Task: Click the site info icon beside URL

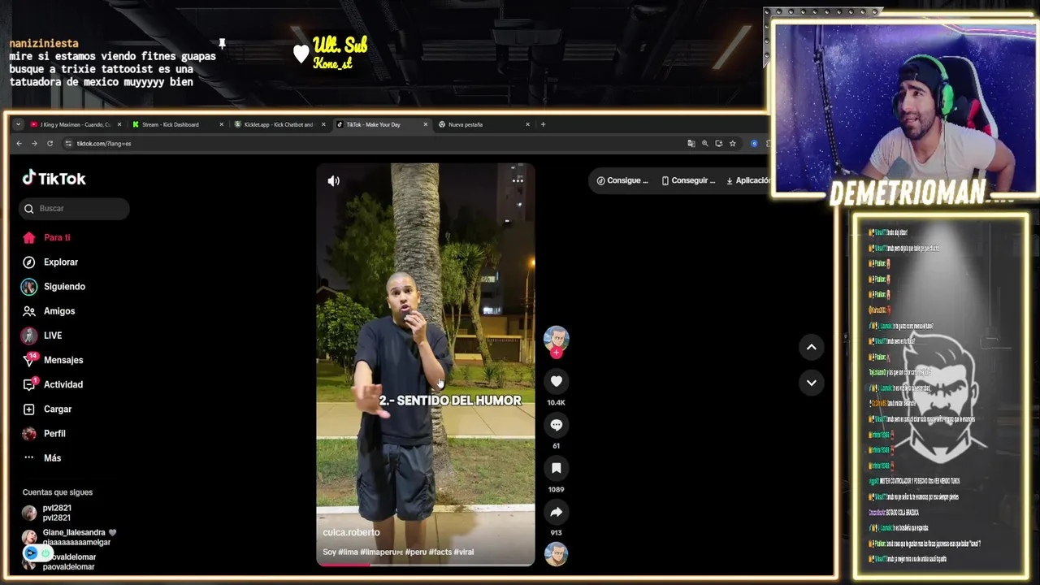Action: (x=68, y=144)
